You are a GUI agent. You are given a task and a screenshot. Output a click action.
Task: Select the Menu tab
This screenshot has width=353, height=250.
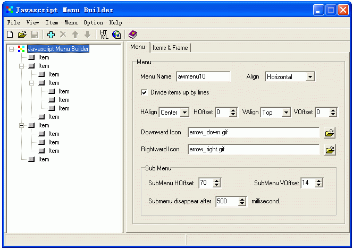(138, 47)
